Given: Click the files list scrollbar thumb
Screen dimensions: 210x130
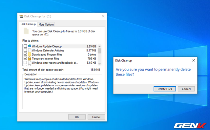Looking at the screenshot, I should [99, 51].
